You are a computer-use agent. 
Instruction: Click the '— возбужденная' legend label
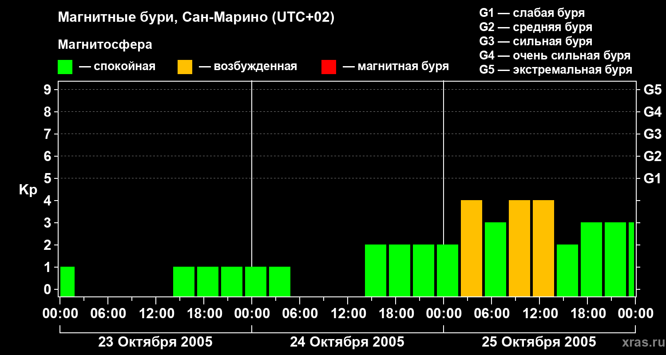[x=248, y=67]
